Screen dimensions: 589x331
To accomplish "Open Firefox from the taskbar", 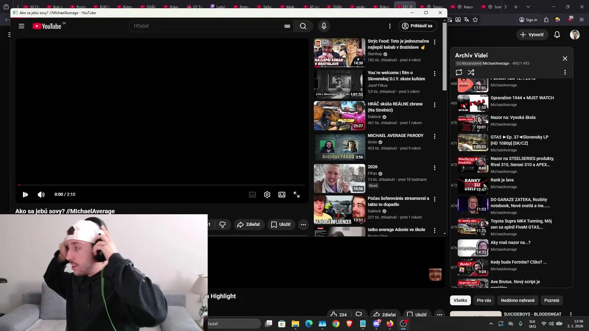I will click(x=390, y=324).
